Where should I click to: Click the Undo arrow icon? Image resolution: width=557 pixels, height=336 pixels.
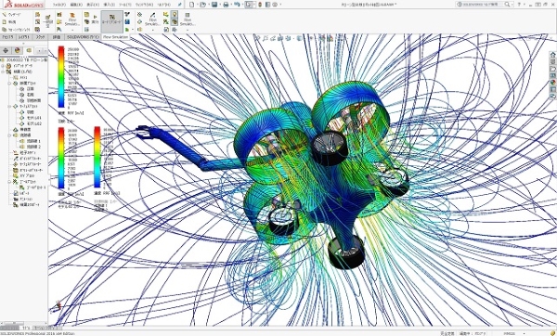[237, 5]
